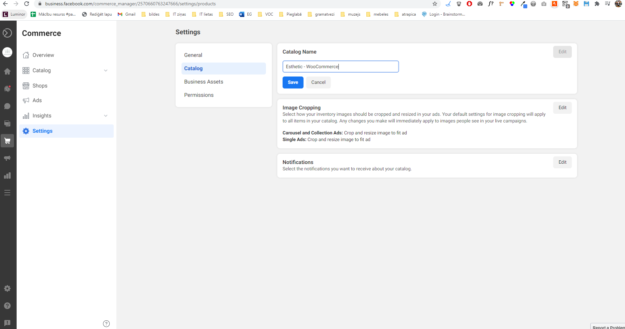Expand the Insights submenu chevron

click(x=106, y=116)
